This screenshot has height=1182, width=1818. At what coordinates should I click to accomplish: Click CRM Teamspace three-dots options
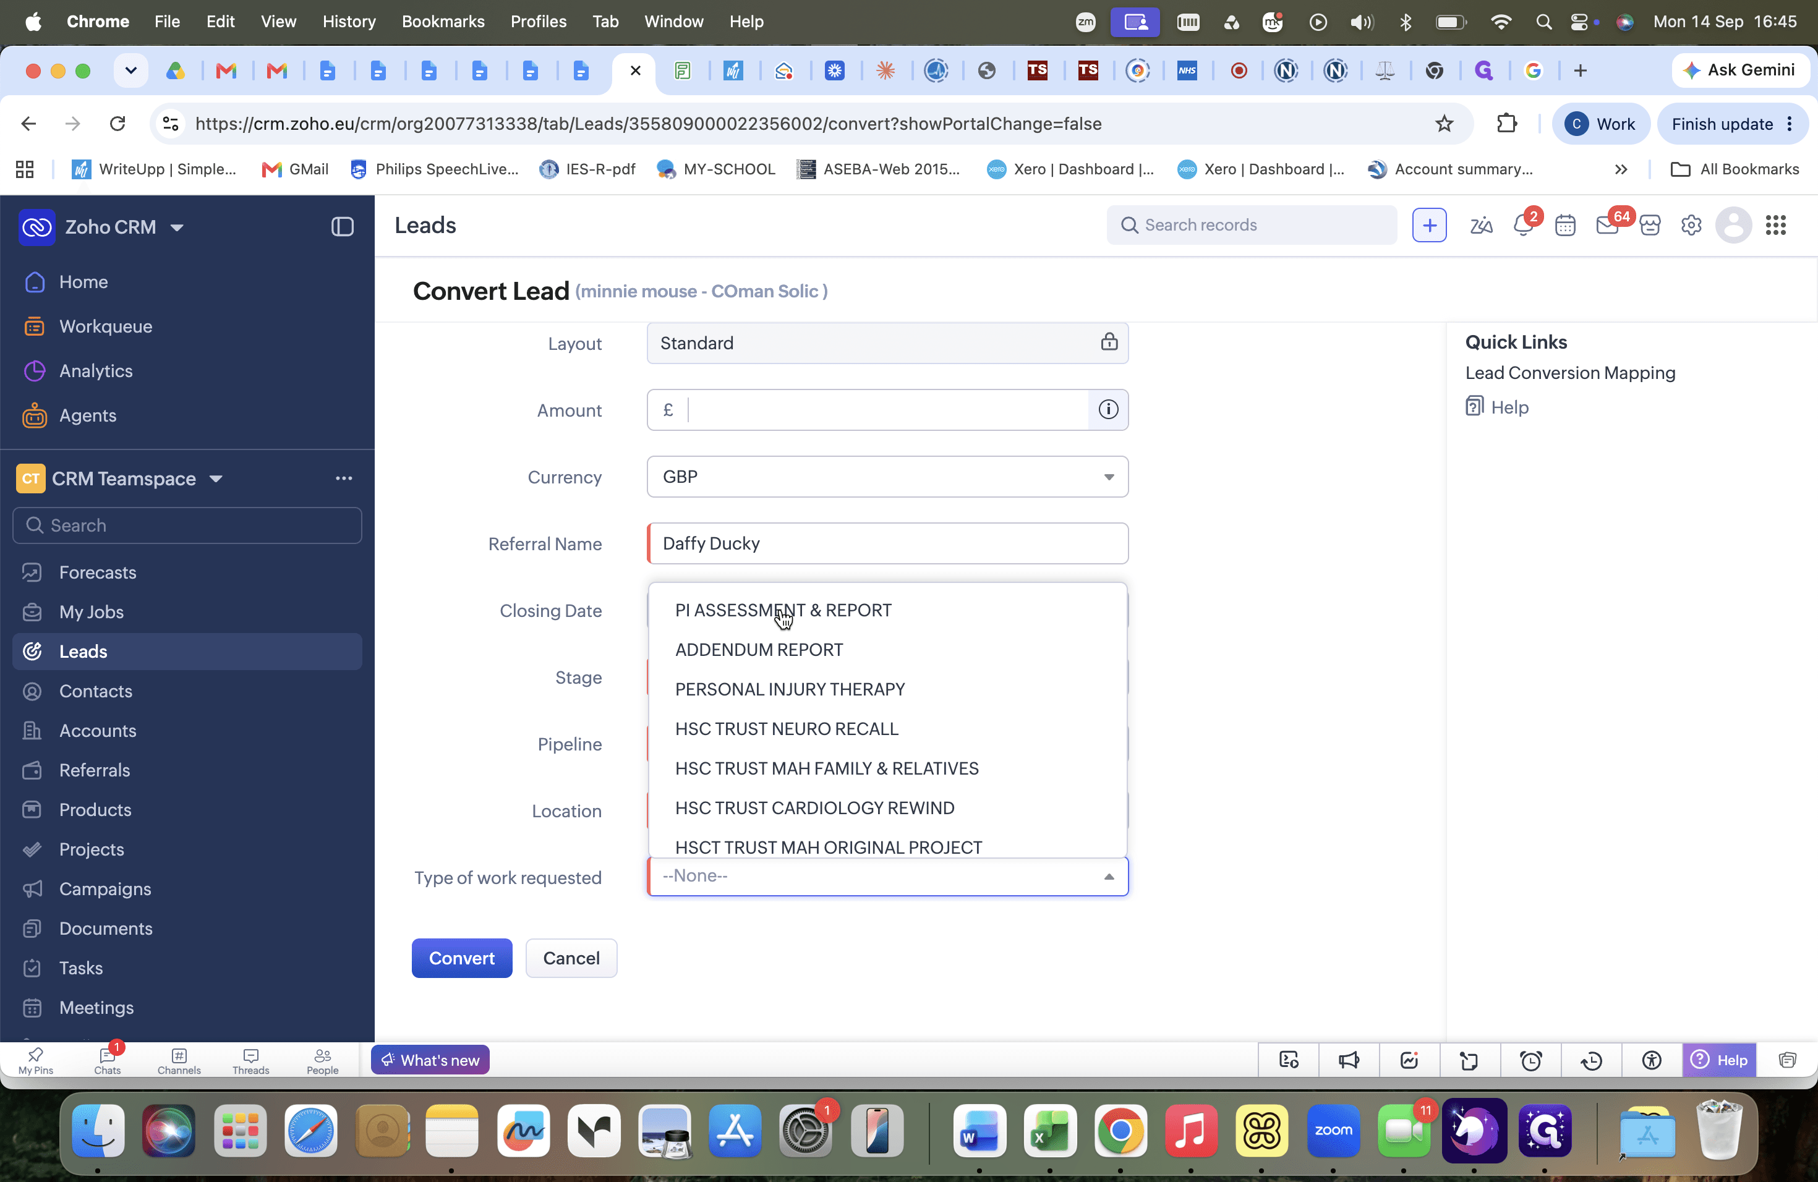point(344,478)
